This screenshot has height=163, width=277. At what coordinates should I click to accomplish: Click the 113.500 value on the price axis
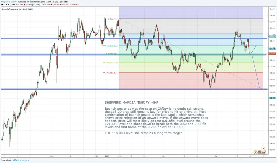click(x=272, y=150)
